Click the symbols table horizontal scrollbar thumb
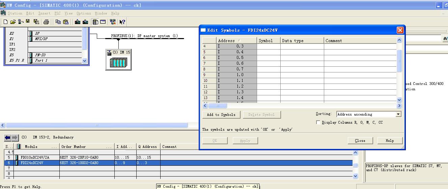The width and height of the screenshot is (448, 189). click(x=218, y=106)
